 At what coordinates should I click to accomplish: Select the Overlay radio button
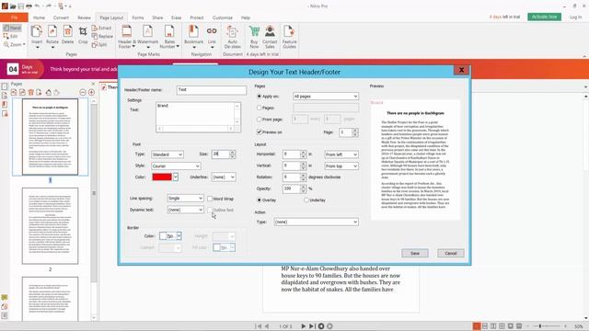pyautogui.click(x=260, y=200)
